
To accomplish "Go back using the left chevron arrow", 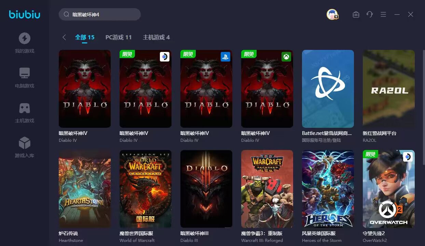I will tap(64, 37).
